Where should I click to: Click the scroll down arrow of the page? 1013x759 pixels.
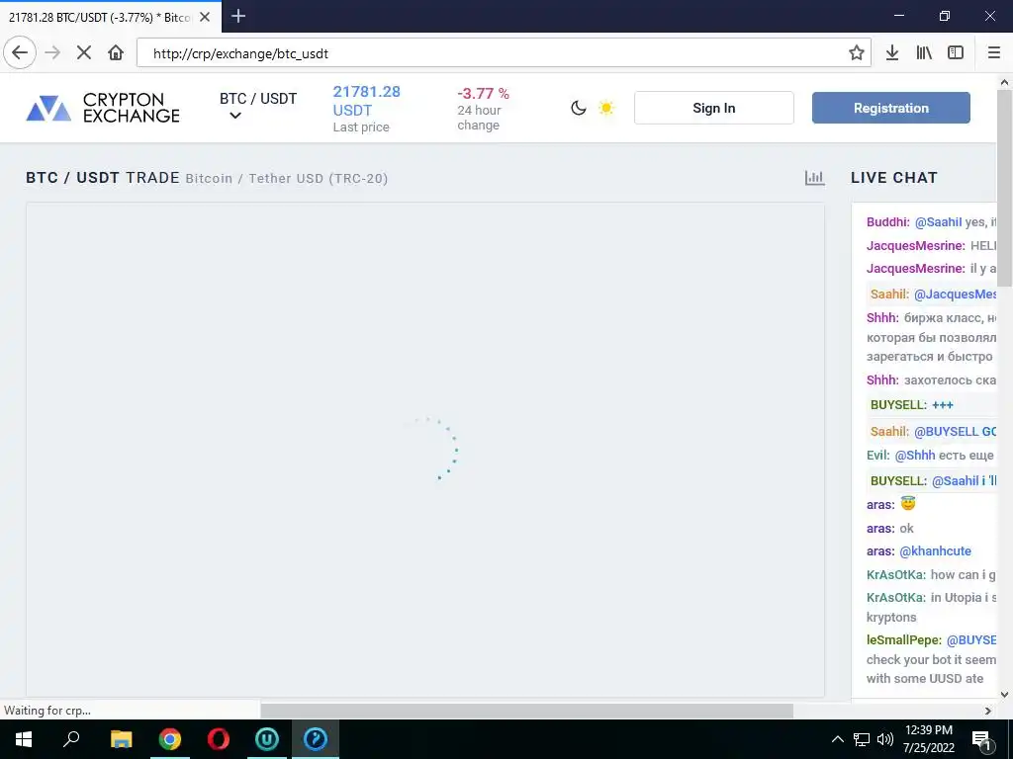click(x=1005, y=695)
